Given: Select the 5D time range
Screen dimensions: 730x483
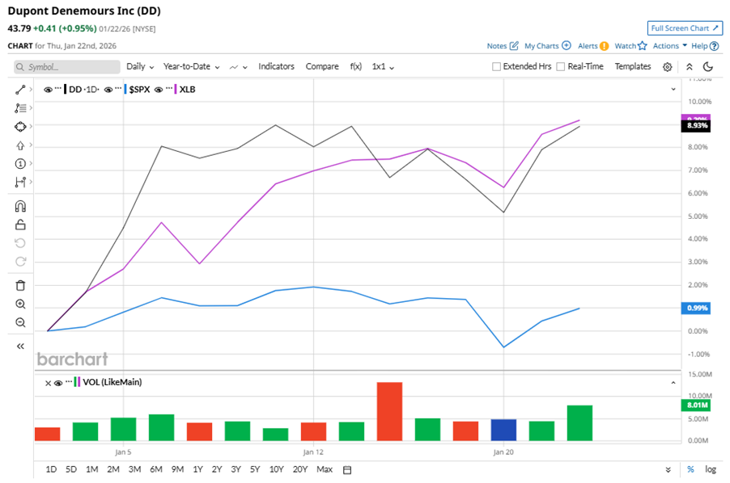Looking at the screenshot, I should coord(71,469).
